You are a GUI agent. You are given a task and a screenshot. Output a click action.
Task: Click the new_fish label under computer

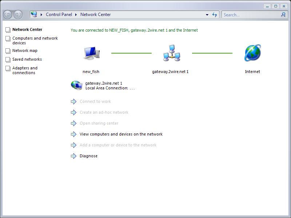91,72
